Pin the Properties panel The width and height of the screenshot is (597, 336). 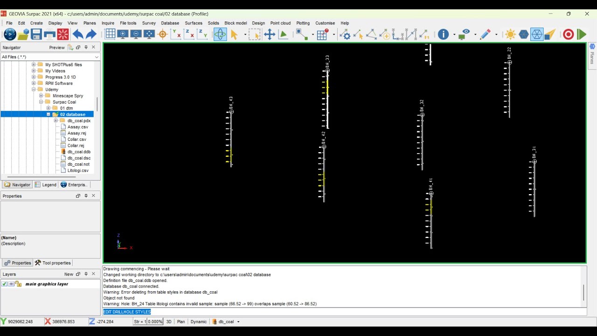[86, 196]
